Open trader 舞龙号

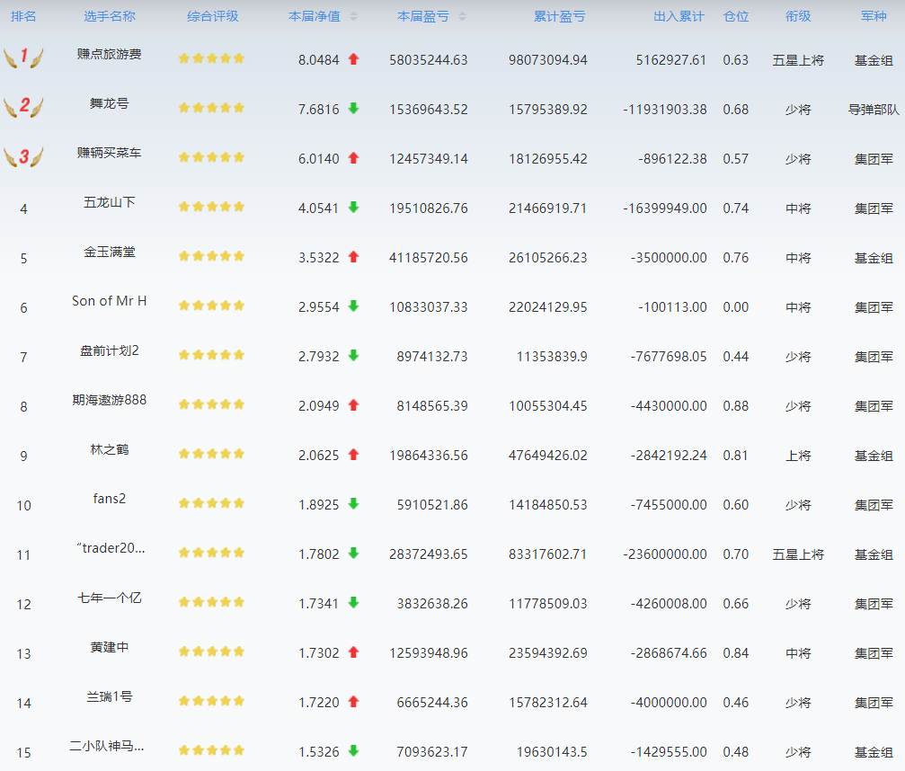109,104
